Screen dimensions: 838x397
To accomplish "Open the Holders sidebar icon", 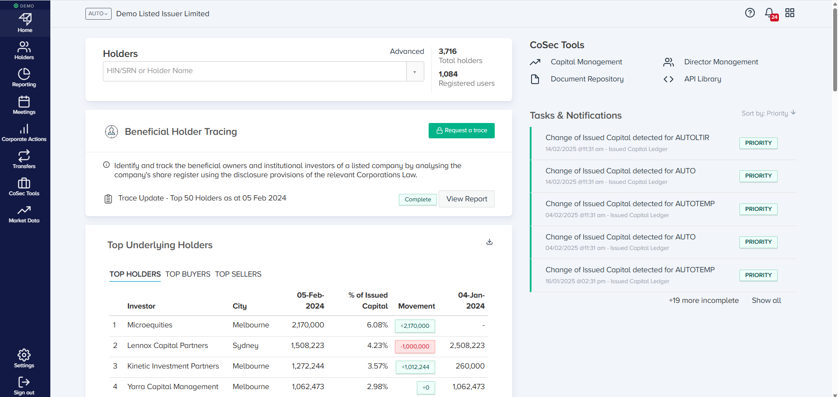I will (x=24, y=50).
